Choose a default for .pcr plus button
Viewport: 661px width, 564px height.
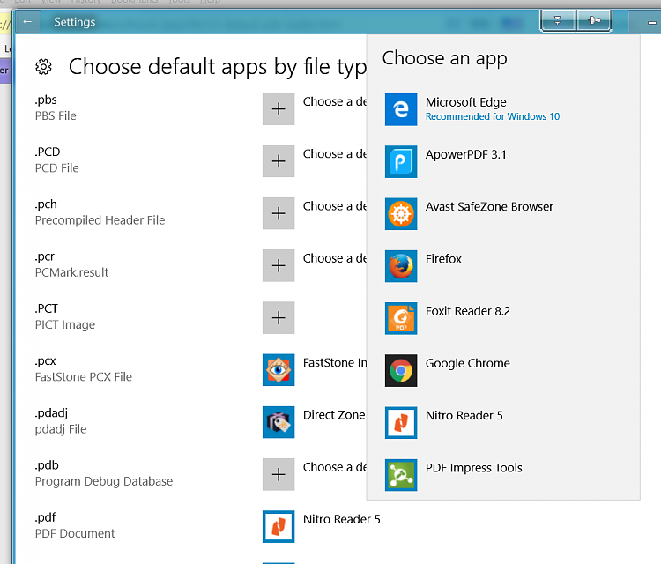pyautogui.click(x=279, y=265)
